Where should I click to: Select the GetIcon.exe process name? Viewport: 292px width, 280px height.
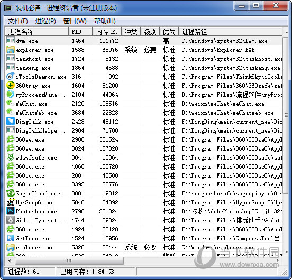pyautogui.click(x=33, y=238)
